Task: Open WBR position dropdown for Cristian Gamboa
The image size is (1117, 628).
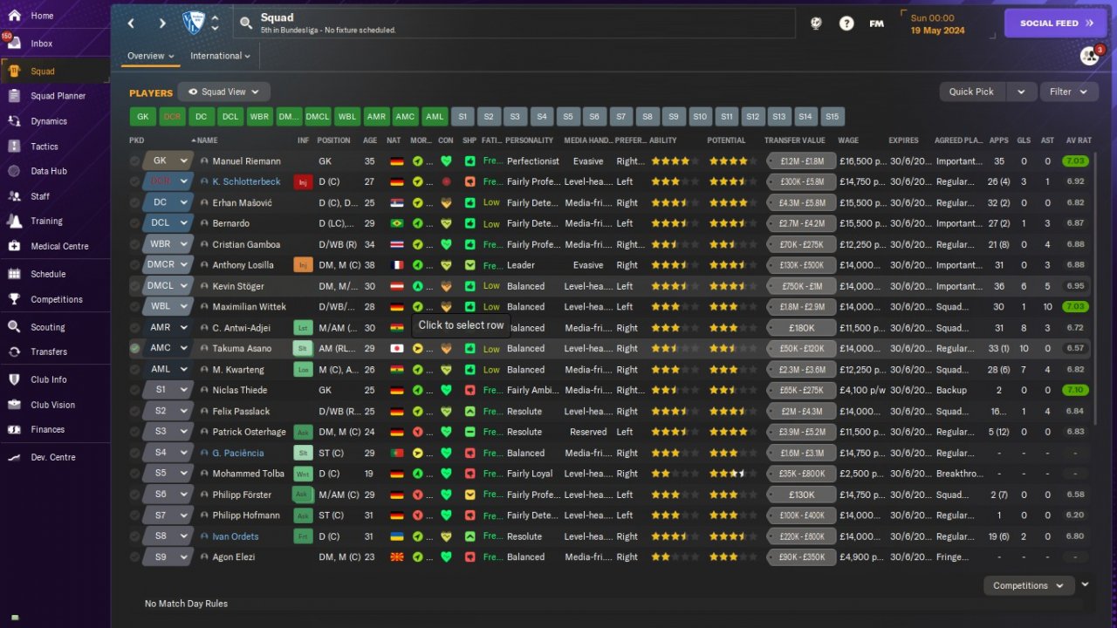Action: (x=168, y=244)
